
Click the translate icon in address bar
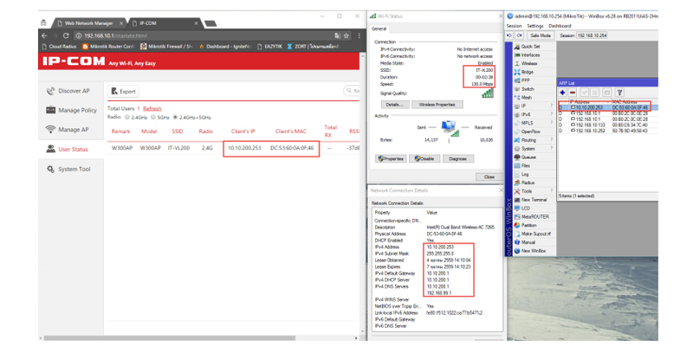point(337,35)
